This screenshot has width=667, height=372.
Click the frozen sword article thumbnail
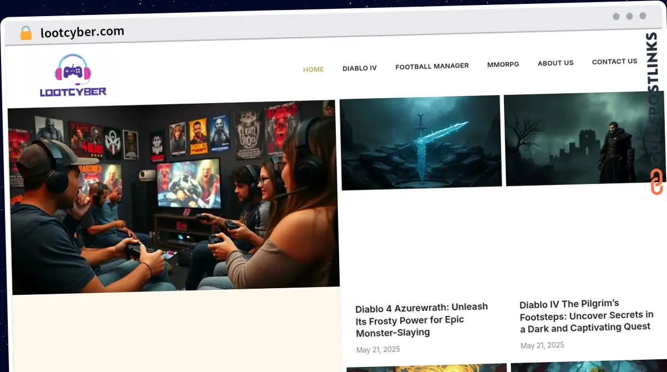coord(421,143)
